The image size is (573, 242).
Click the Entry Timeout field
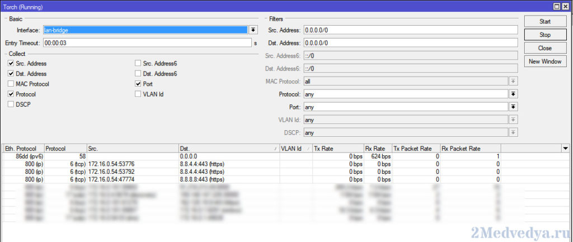click(x=147, y=42)
